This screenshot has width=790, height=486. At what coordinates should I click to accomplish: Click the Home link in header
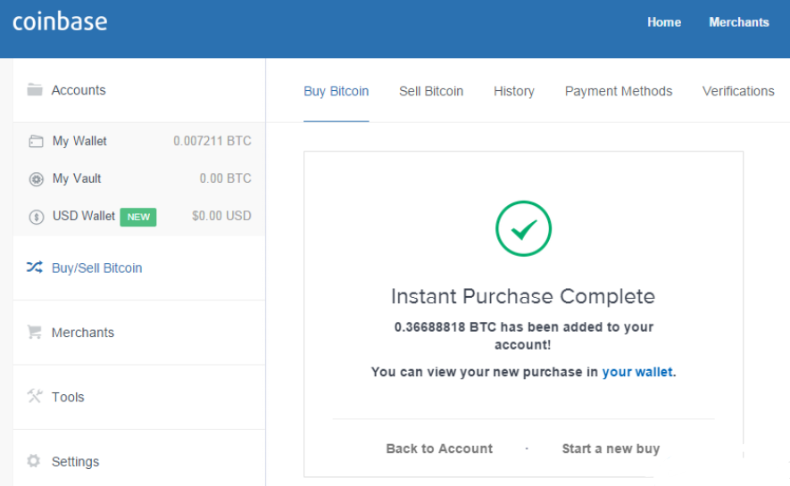663,22
